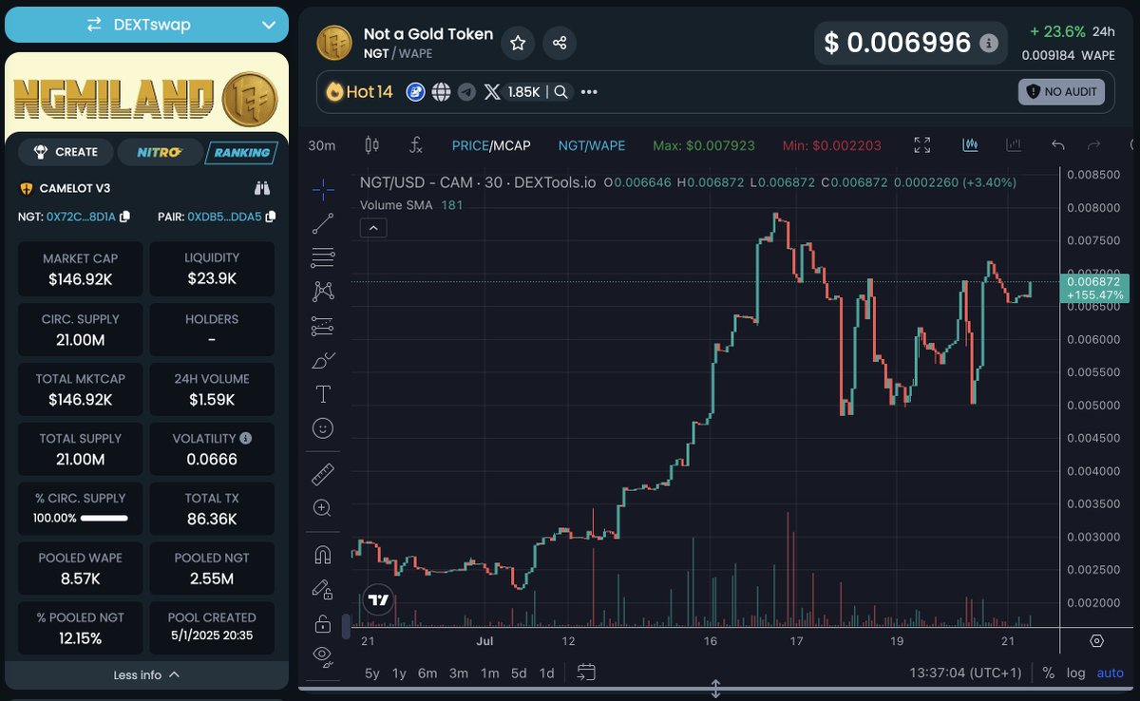The image size is (1140, 701).
Task: Select the trend line drawing tool
Action: pyautogui.click(x=323, y=223)
